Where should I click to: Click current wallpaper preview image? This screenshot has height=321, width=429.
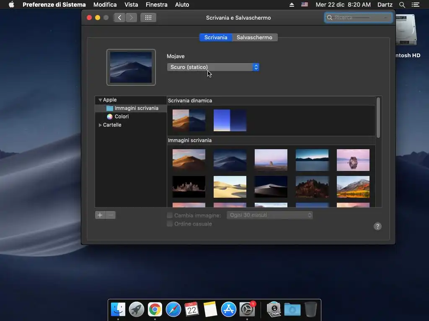coord(131,67)
